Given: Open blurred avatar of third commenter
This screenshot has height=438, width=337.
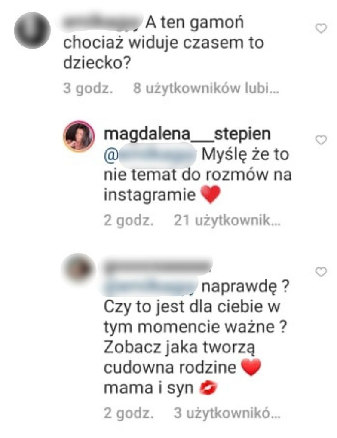Looking at the screenshot, I should point(79,269).
